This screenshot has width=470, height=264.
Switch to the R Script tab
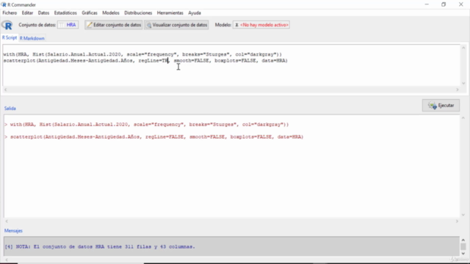pyautogui.click(x=10, y=37)
